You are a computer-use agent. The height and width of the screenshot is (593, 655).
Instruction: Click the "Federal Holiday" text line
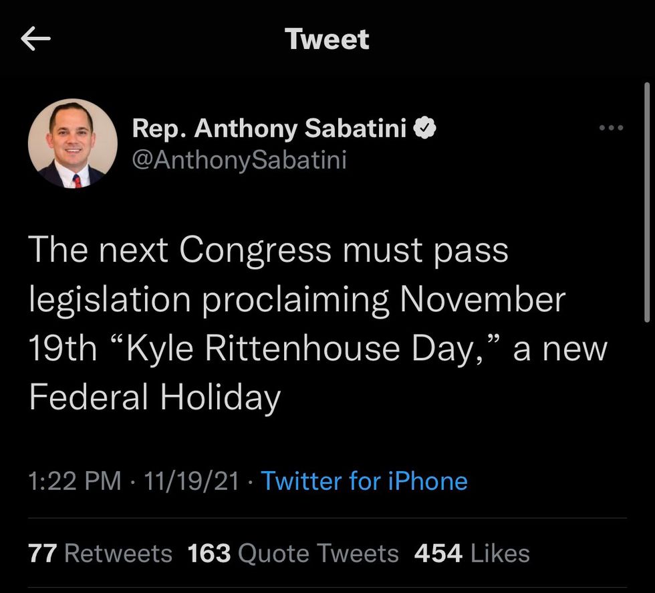[155, 398]
